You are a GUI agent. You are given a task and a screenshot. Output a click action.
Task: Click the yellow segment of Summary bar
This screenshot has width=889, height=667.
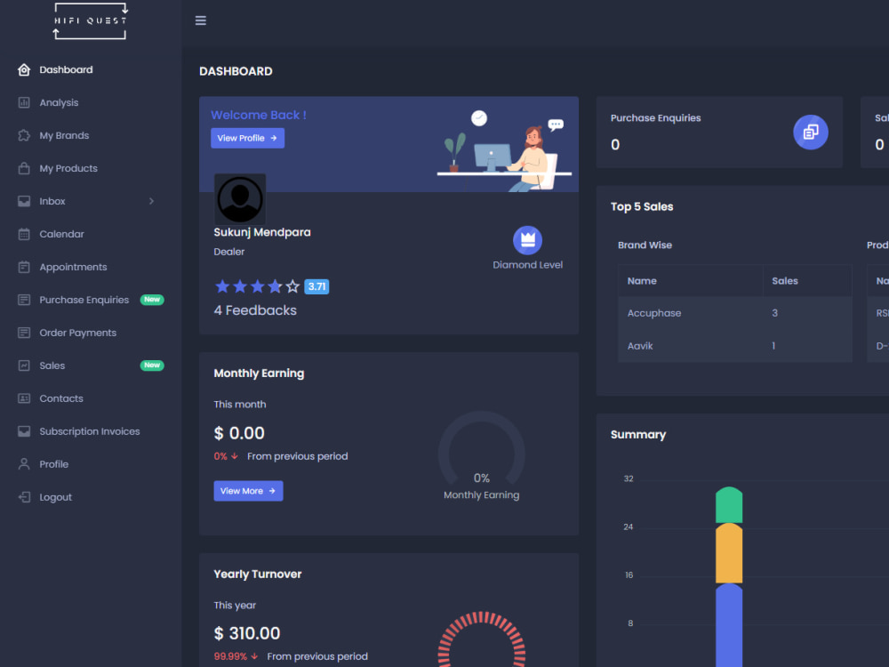(729, 553)
